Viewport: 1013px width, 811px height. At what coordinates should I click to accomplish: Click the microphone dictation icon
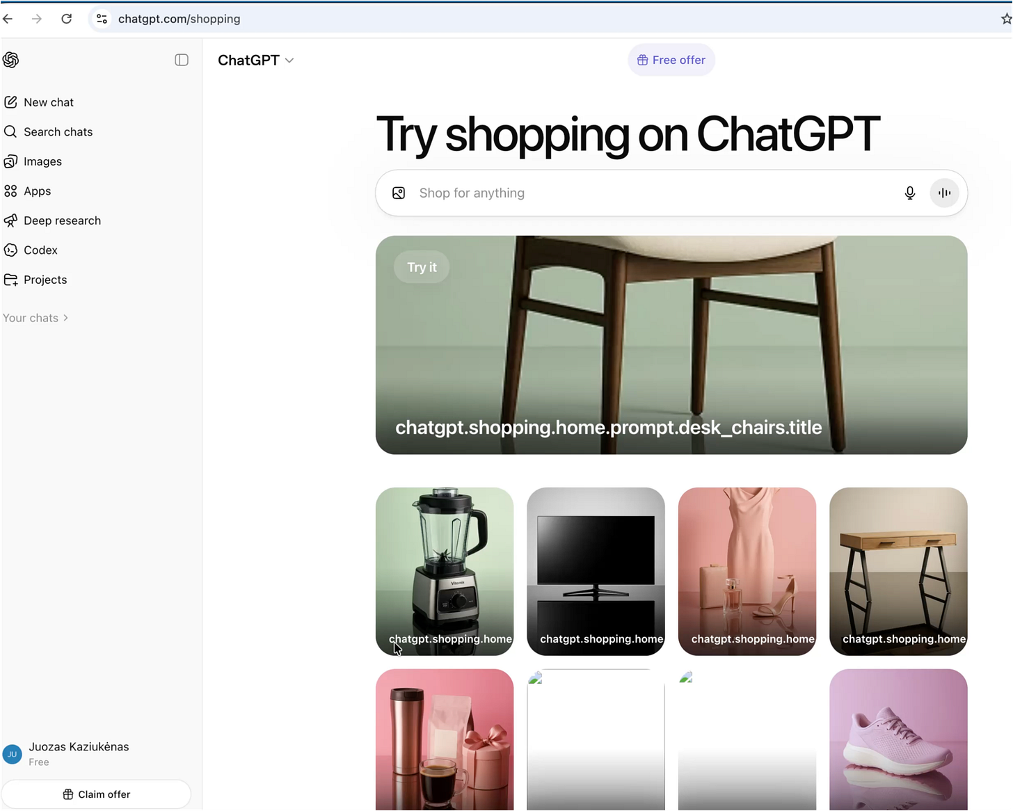click(x=909, y=193)
